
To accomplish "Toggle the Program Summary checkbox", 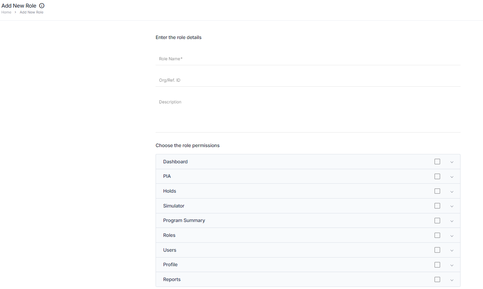I will click(x=437, y=221).
